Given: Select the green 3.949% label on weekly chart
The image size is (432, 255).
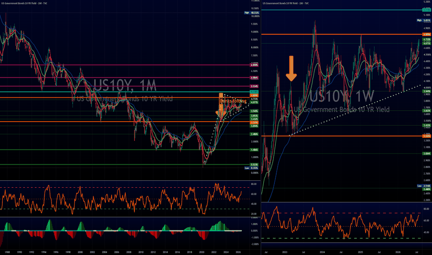Looking at the screenshot, I should 427,91.
